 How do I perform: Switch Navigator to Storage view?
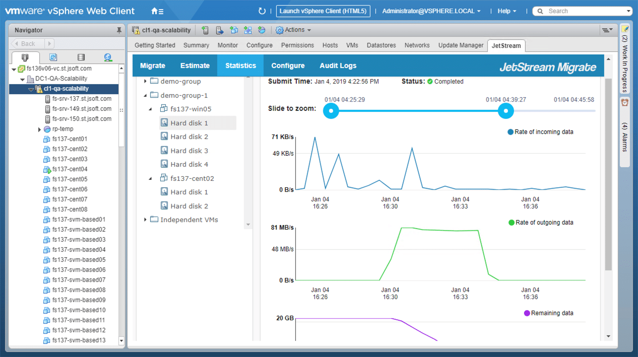point(81,57)
